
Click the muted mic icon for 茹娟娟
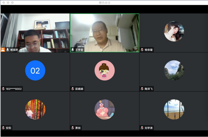pyautogui.click(x=72, y=89)
